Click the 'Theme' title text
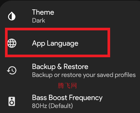The width and height of the screenshot is (140, 113). pos(43,12)
